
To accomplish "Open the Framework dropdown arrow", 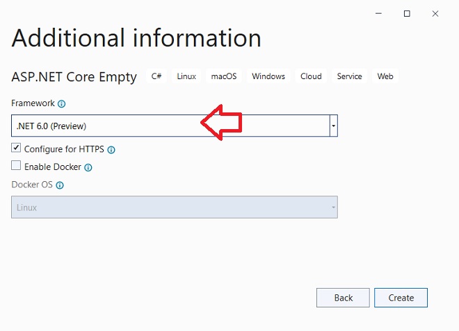I will (333, 126).
